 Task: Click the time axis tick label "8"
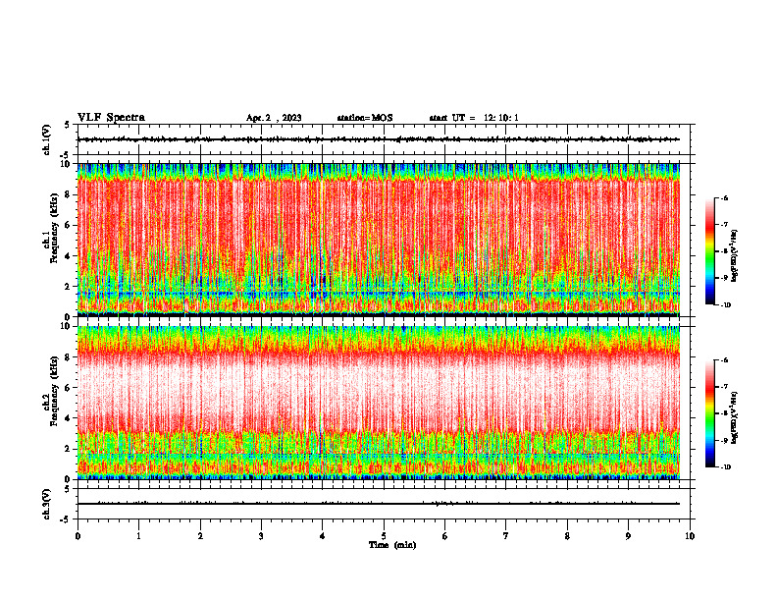click(x=567, y=536)
